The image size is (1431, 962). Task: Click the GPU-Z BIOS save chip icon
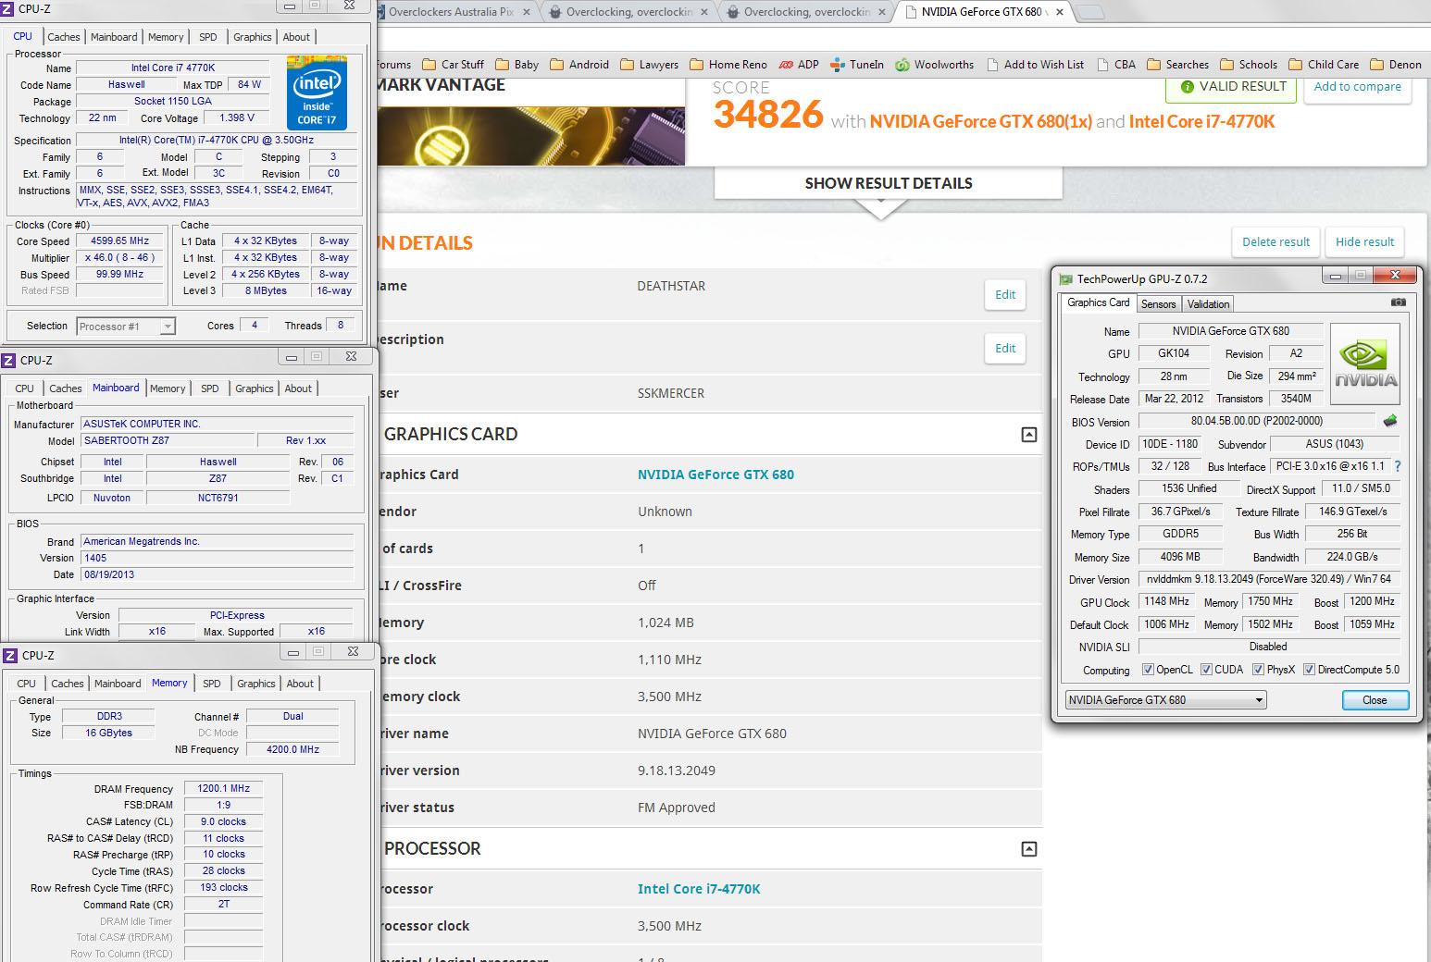(1390, 421)
